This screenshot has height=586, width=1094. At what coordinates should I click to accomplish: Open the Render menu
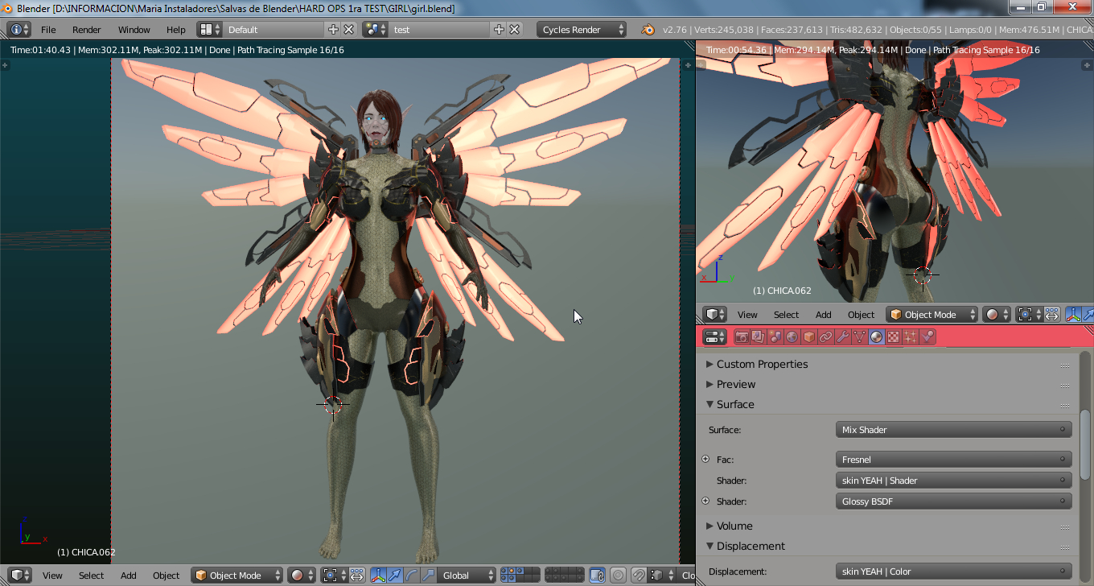coord(87,30)
